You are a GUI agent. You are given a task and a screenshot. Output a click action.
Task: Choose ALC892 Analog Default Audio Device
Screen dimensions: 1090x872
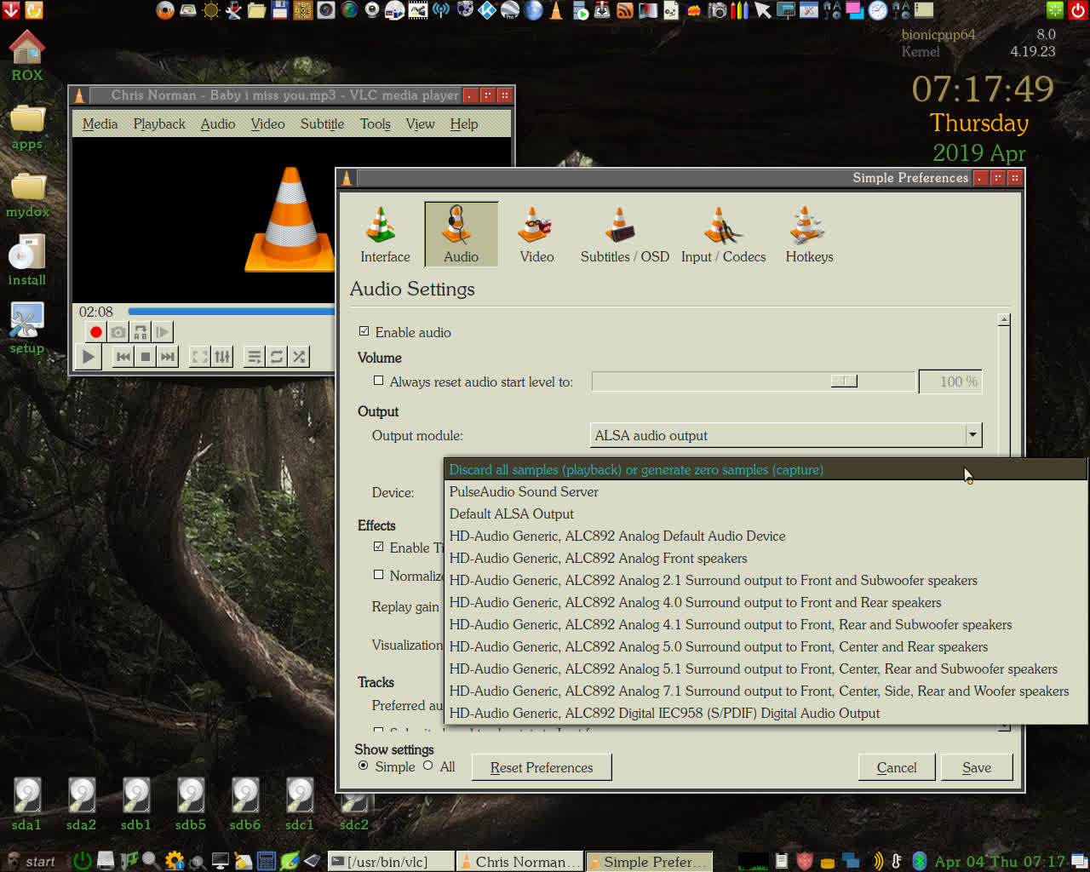point(766,536)
